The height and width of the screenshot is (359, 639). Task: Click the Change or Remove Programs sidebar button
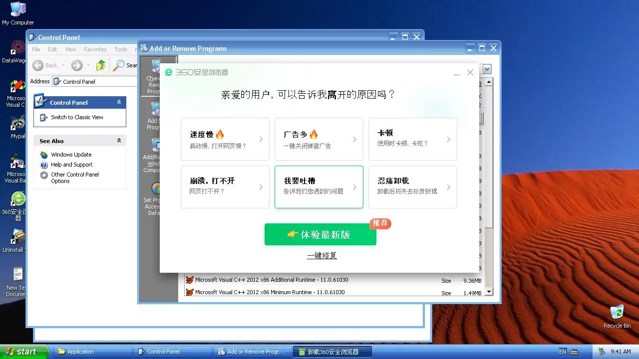pos(151,77)
